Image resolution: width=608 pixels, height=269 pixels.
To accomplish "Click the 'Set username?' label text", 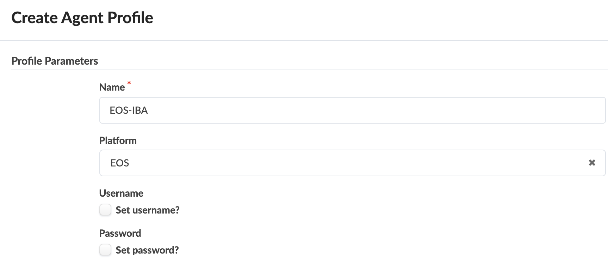I will (148, 210).
